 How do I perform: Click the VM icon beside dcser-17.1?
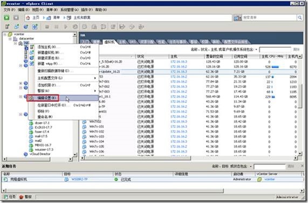[31, 123]
